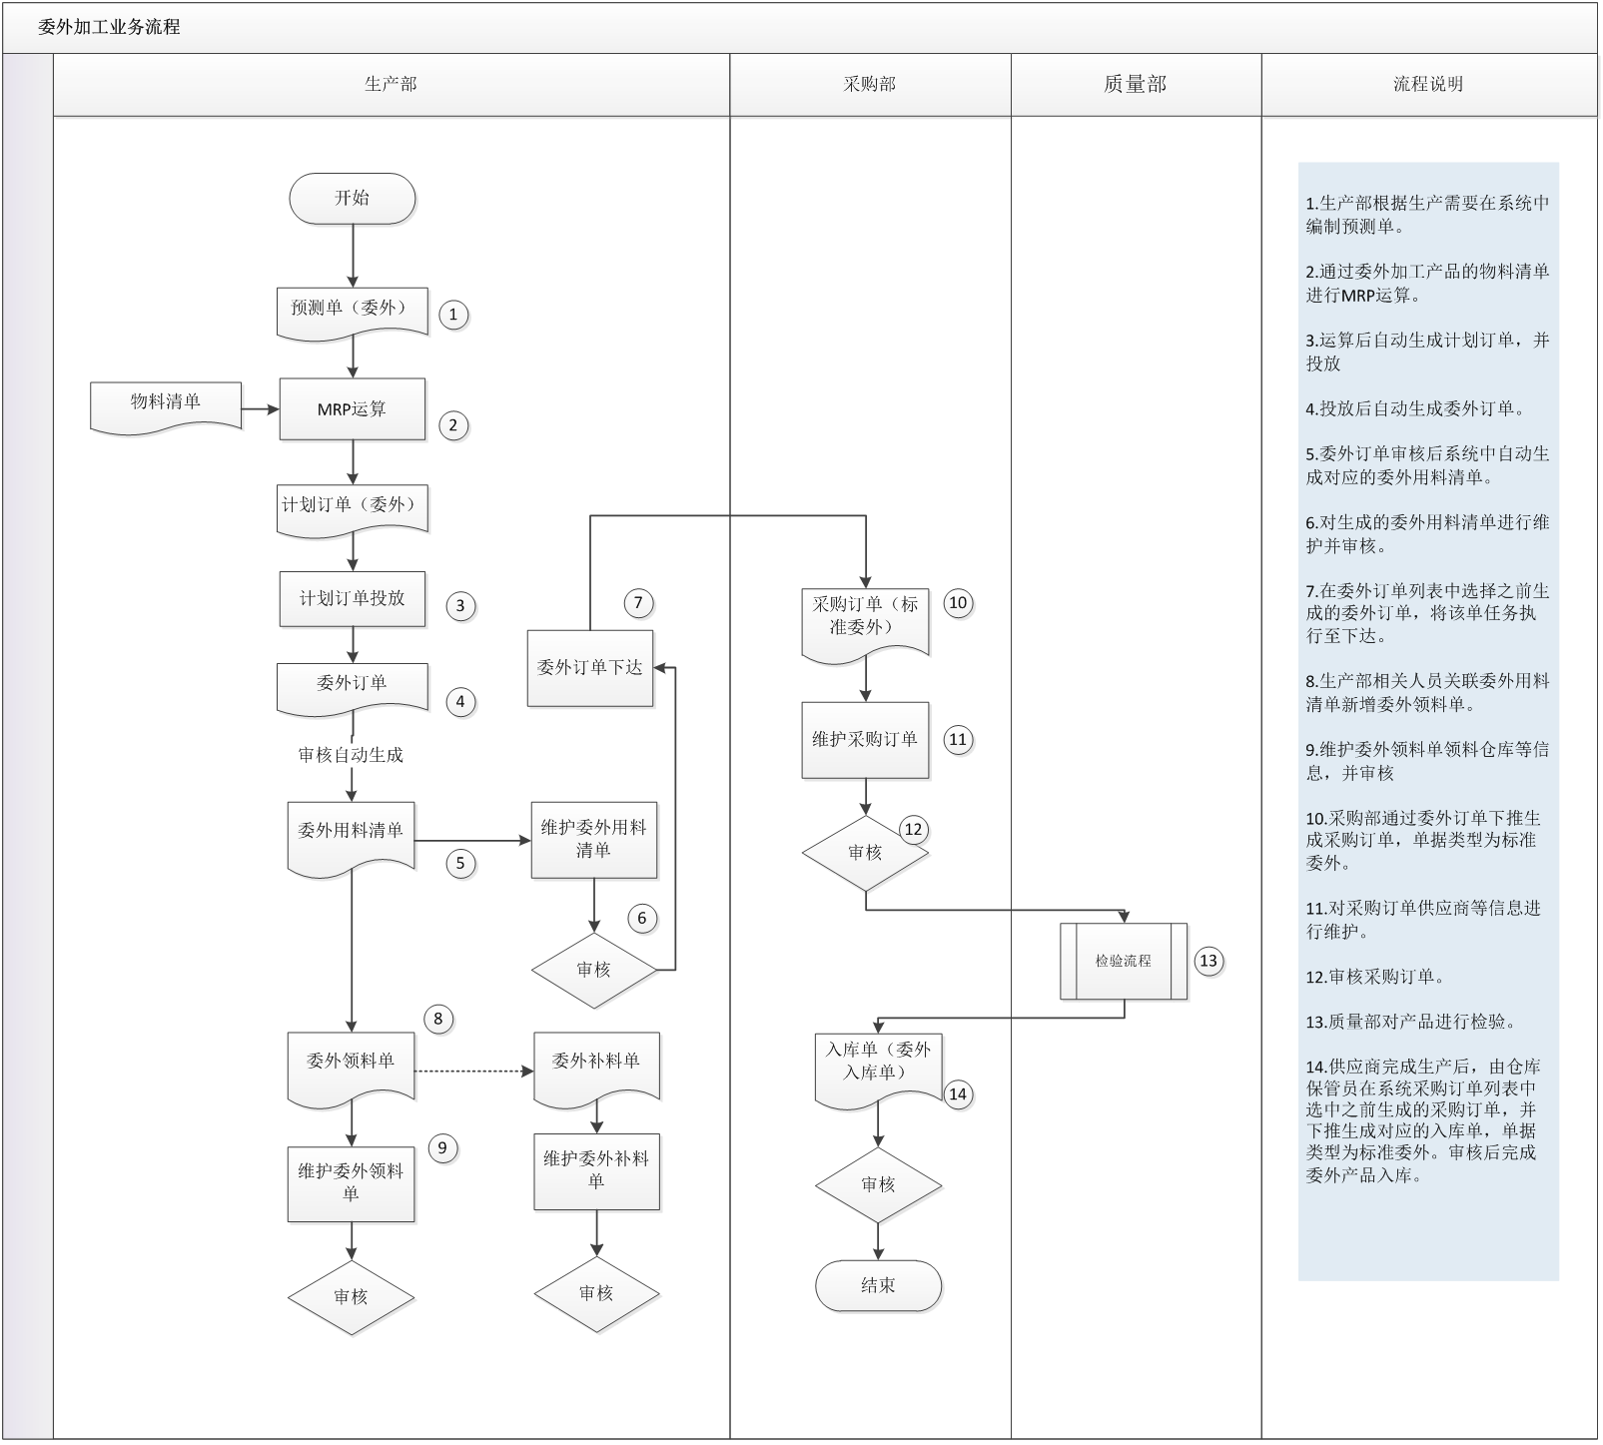Viewport: 1603px width, 1445px height.
Task: Click the light blue process description note
Action: (1428, 719)
